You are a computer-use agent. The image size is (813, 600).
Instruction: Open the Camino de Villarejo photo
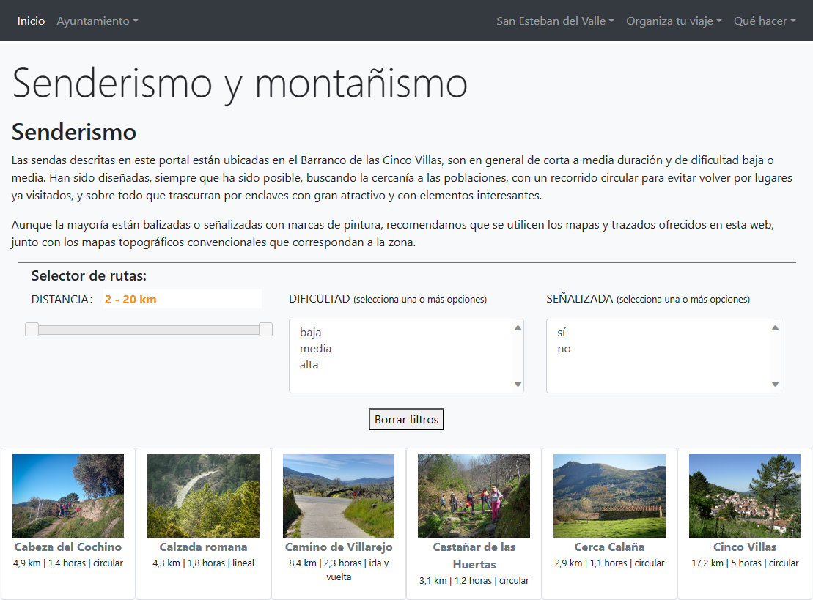point(339,496)
